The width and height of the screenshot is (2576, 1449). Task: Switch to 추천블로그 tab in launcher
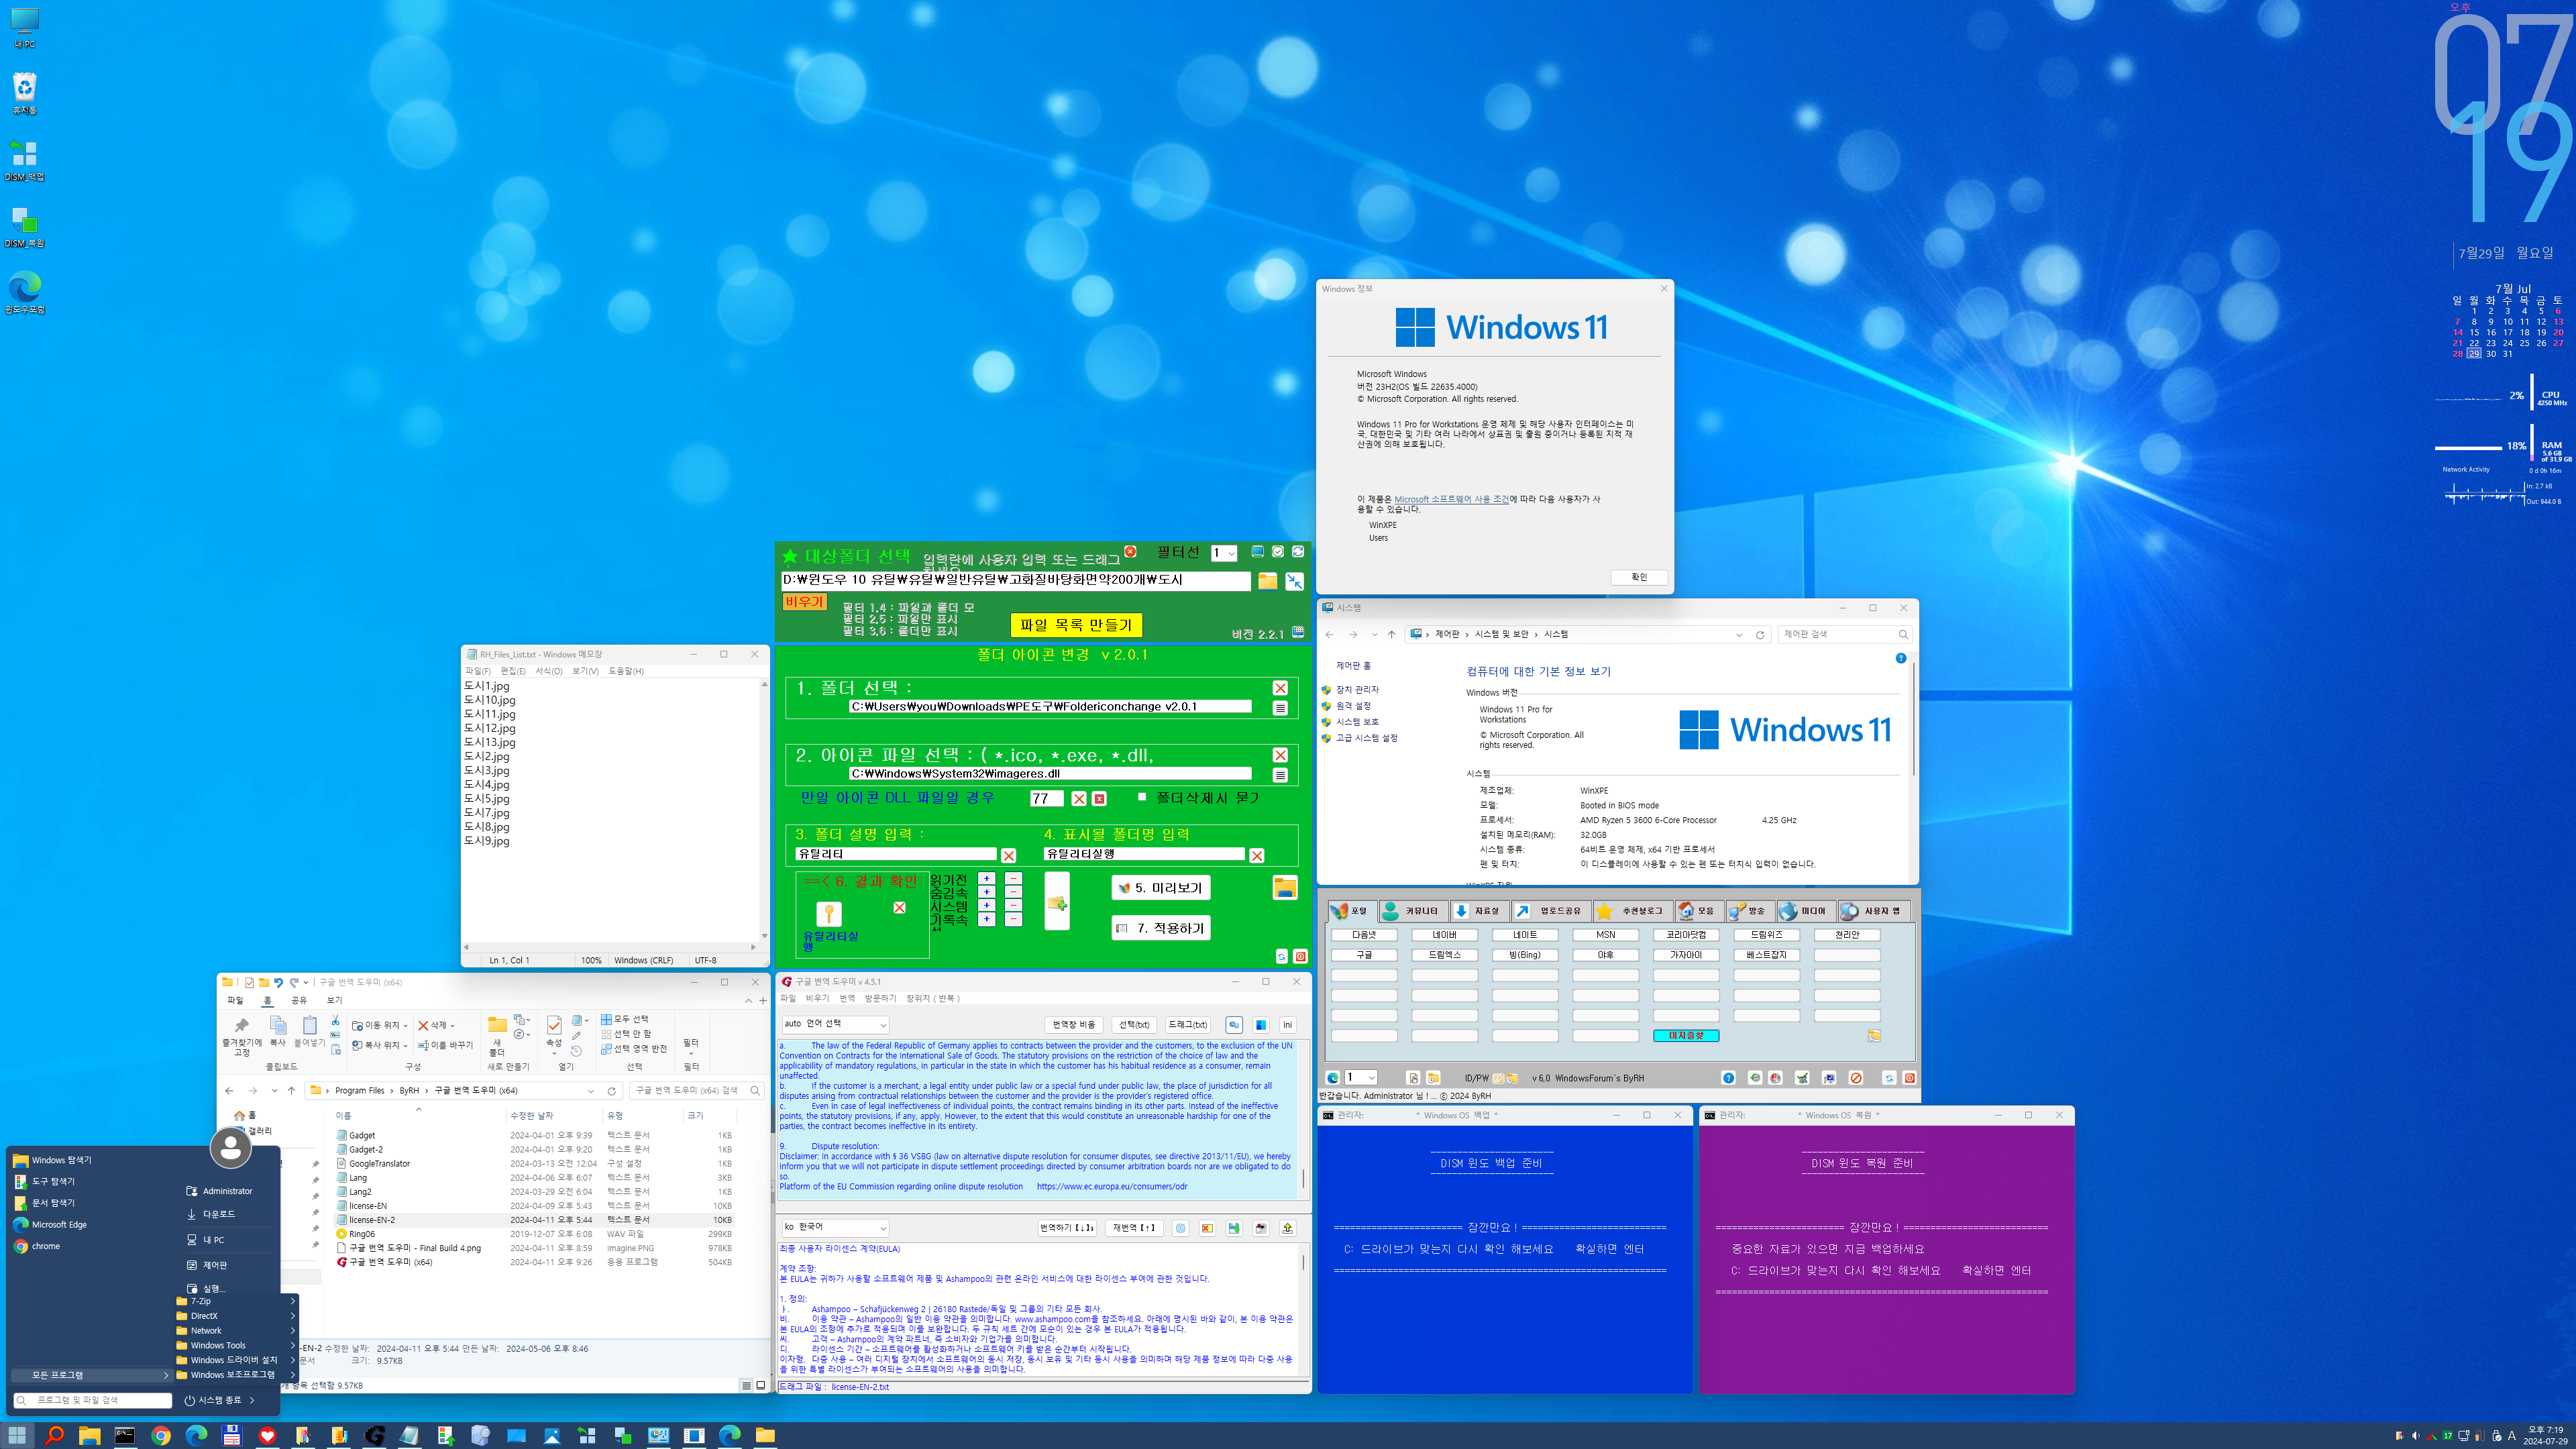pos(1633,911)
